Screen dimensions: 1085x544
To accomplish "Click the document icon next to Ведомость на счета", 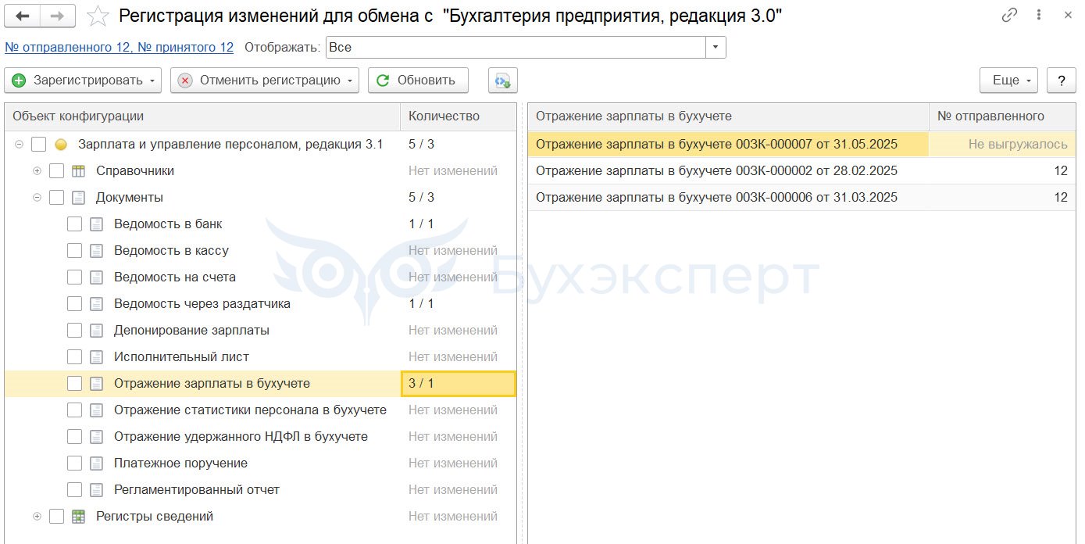I will (x=96, y=277).
